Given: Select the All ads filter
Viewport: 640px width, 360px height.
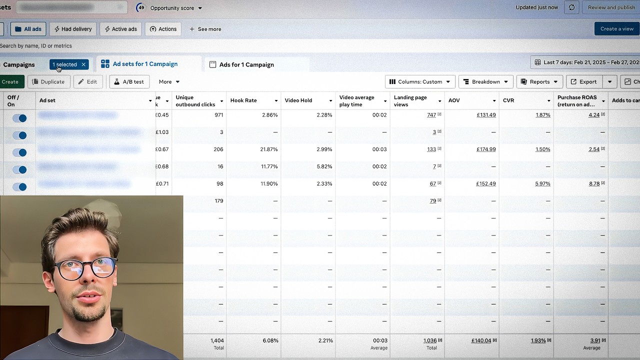Looking at the screenshot, I should coord(28,29).
